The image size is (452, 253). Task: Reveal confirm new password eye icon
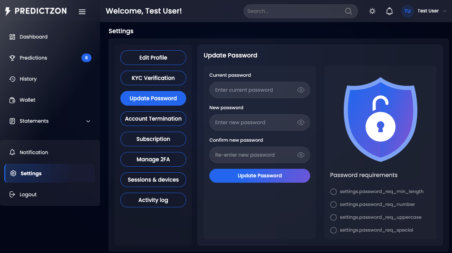[301, 155]
